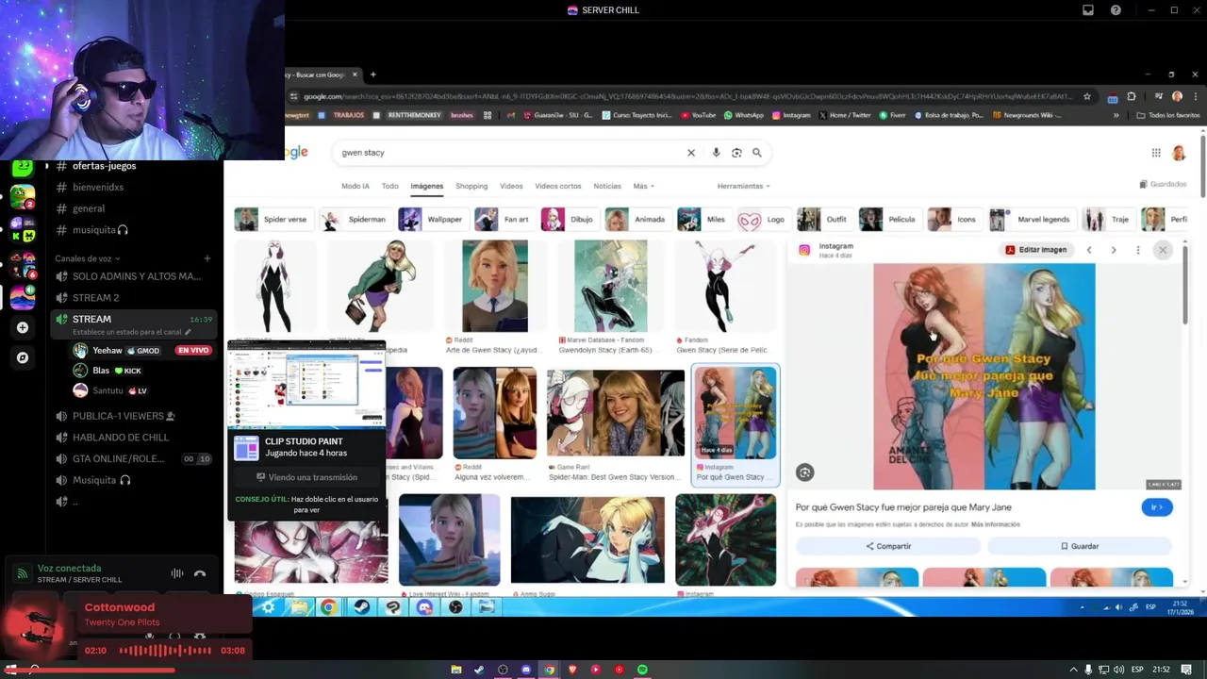Screen dimensions: 1207x679
Task: Show hidden system tray icons
Action: coord(1072,670)
